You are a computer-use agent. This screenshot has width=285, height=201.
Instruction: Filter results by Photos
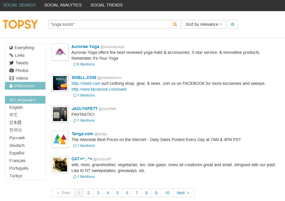[25, 71]
